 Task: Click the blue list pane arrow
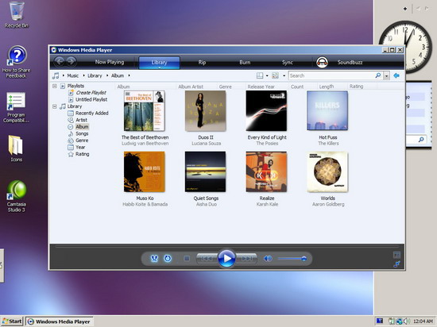coord(396,75)
